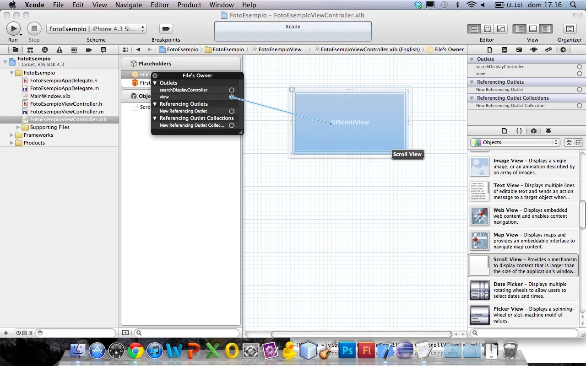
Task: Switch library to icon grid view
Action: (x=569, y=142)
